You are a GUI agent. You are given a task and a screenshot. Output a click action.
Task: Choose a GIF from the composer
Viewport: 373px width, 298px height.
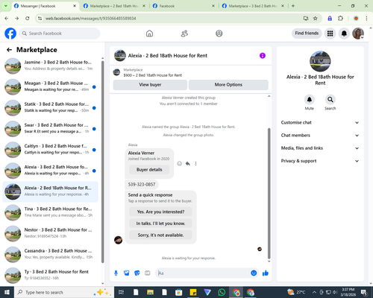148,273
